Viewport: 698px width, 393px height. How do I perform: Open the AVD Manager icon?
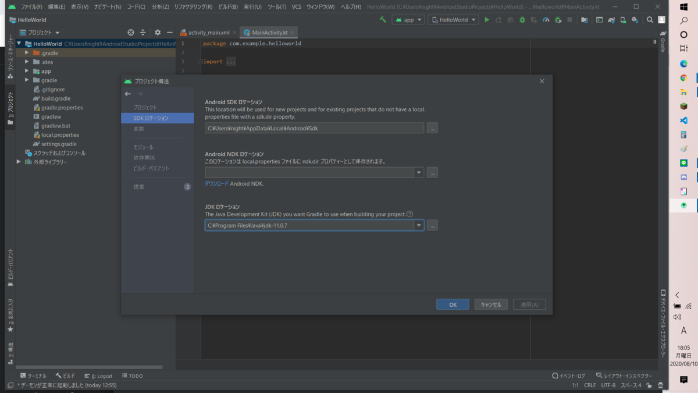[624, 20]
